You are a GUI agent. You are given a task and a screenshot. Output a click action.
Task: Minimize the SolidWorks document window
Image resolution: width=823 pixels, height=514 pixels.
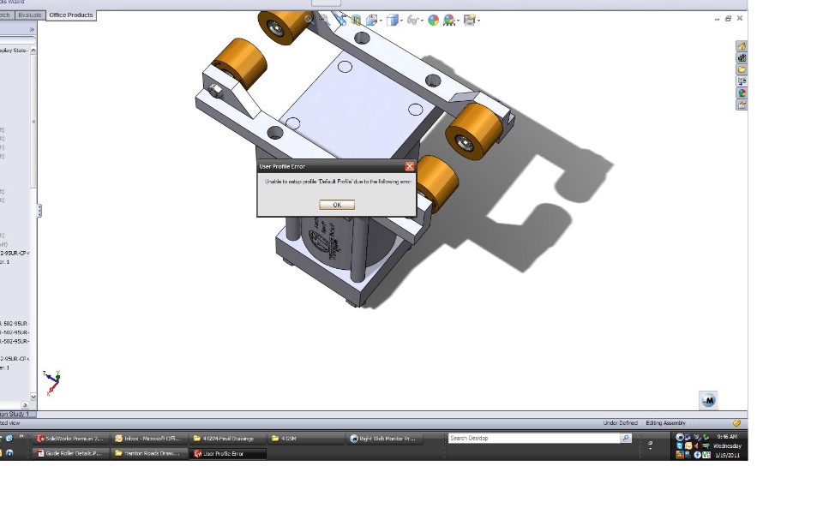click(717, 18)
